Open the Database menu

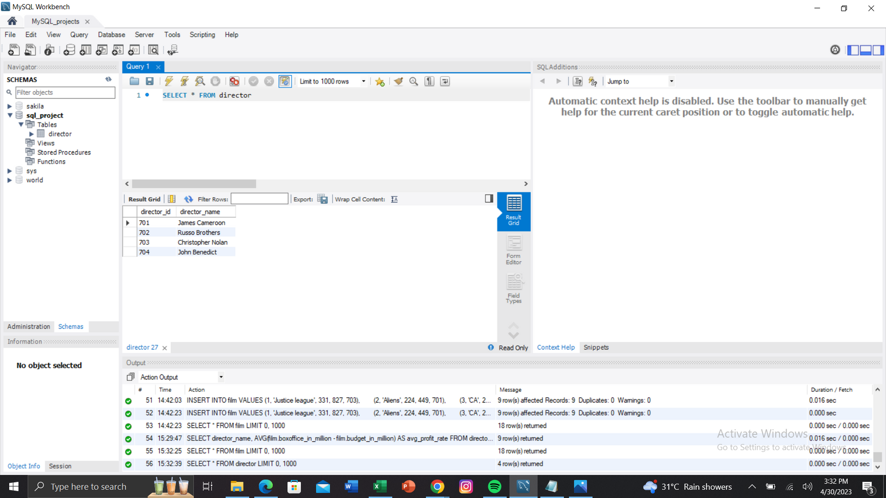111,35
